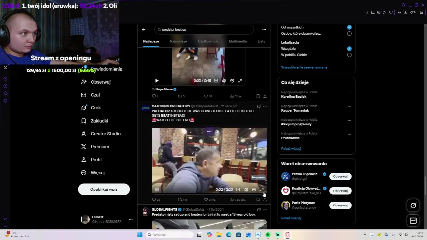The height and width of the screenshot is (240, 427).
Task: Expand the Więcej menu in sidebar
Action: (93, 173)
